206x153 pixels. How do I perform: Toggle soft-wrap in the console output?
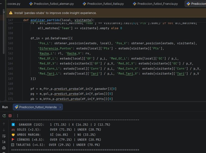[4, 136]
